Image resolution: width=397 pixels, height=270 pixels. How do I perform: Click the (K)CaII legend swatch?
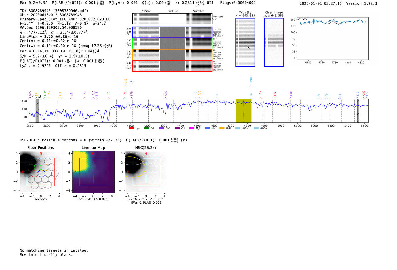(237, 128)
